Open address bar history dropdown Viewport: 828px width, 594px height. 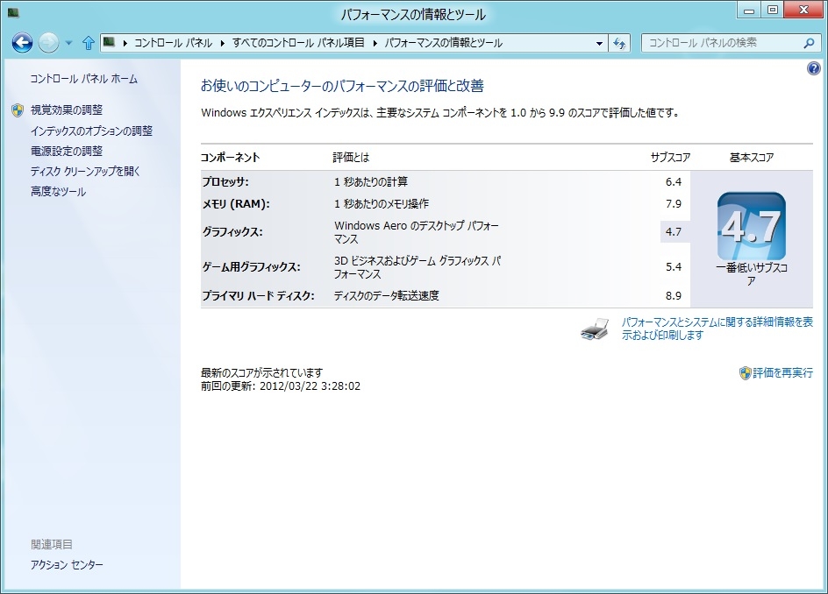(x=599, y=43)
